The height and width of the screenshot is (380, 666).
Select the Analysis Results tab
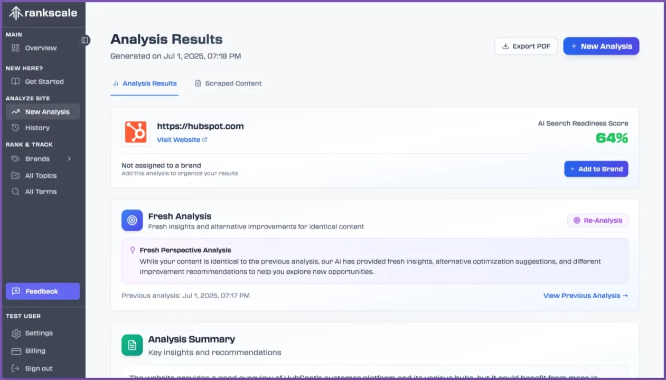[145, 83]
